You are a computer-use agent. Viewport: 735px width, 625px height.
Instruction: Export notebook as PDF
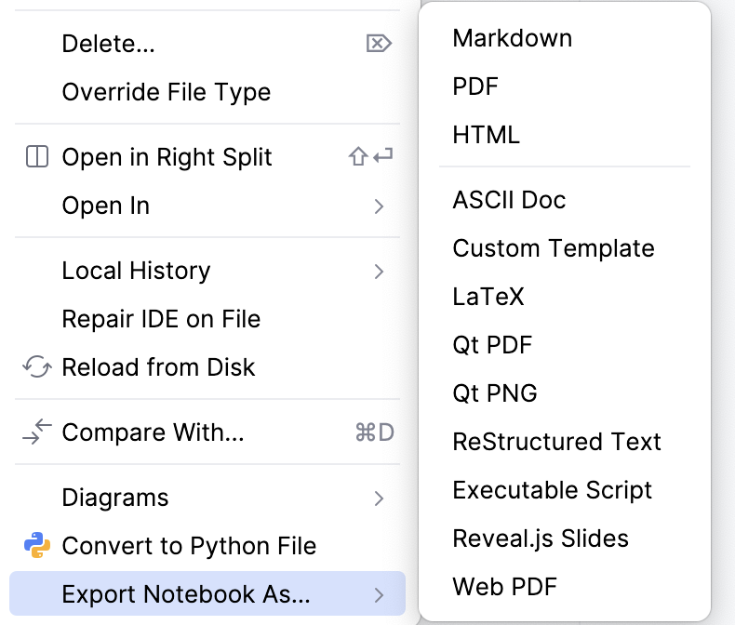pos(475,86)
